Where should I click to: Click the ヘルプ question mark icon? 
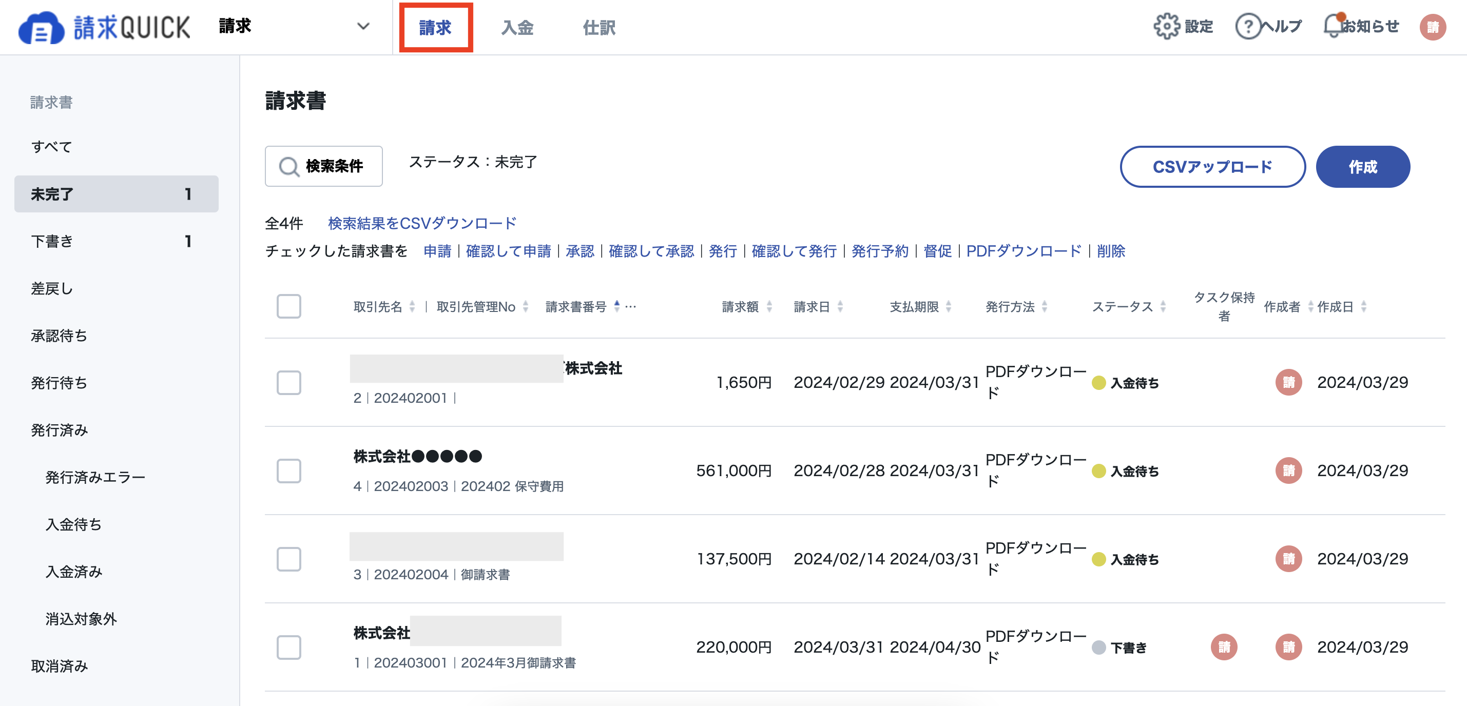1247,26
